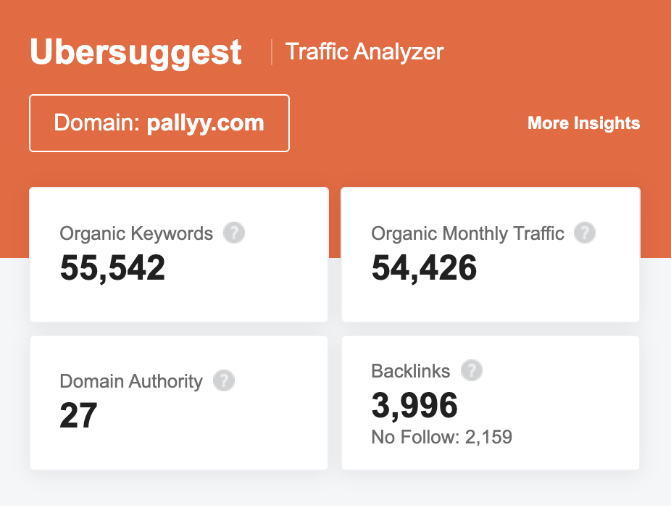Select the 3,996 backlinks count
Viewport: 671px width, 513px height.
[x=414, y=406]
